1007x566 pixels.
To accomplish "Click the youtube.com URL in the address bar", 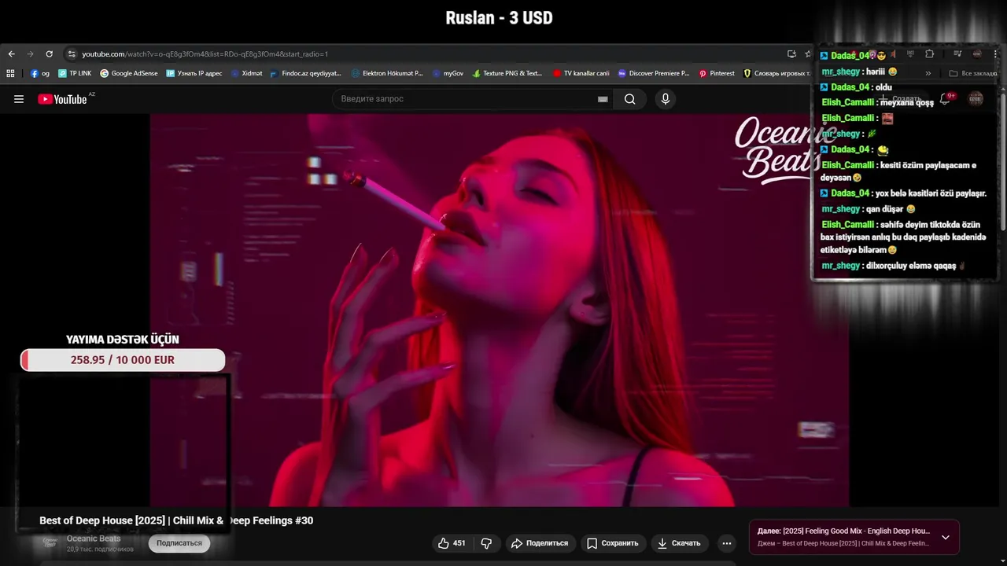I will tap(205, 54).
